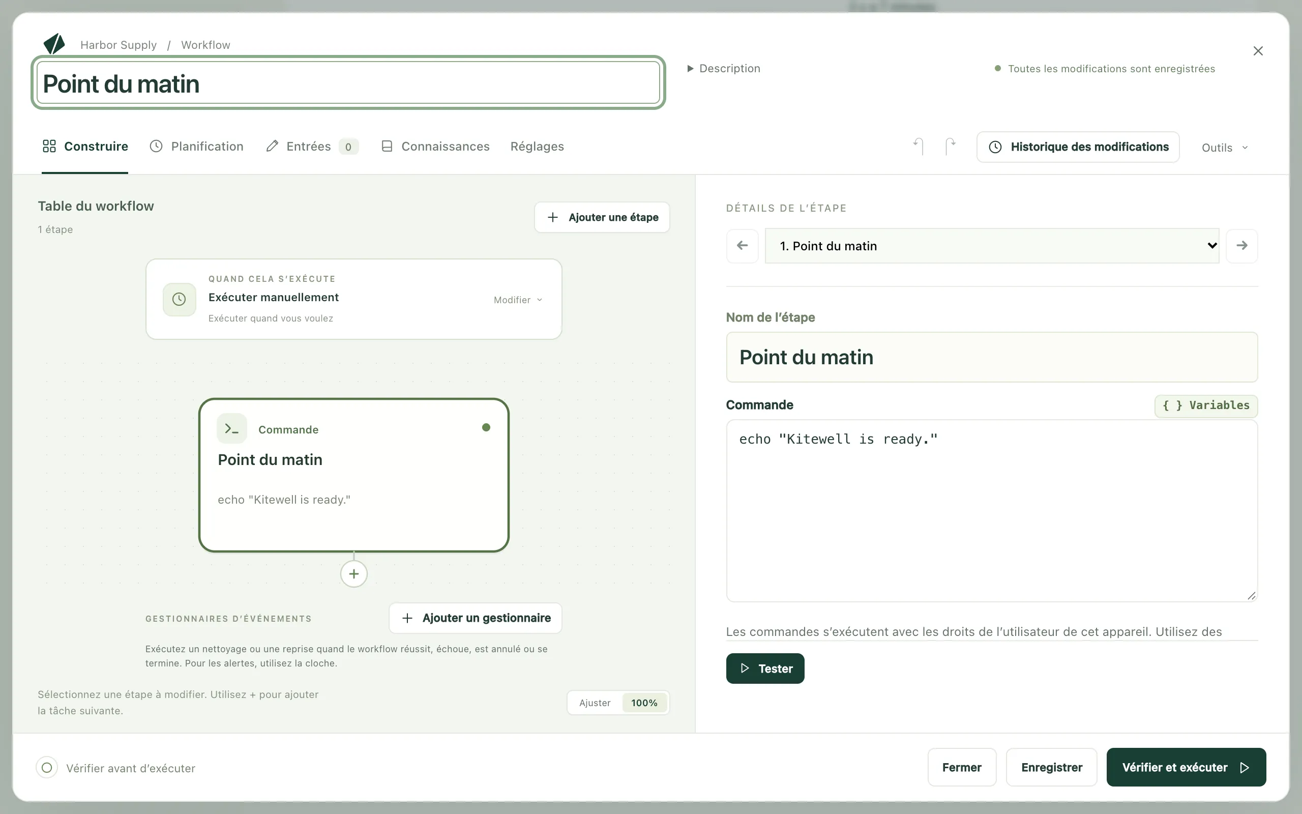Open the Connaissances tab
Viewport: 1302px width, 814px height.
click(x=435, y=147)
